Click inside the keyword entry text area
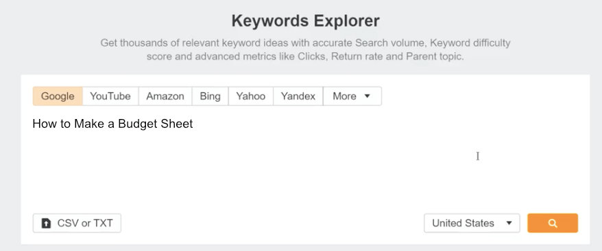Image resolution: width=602 pixels, height=251 pixels. coord(305,161)
